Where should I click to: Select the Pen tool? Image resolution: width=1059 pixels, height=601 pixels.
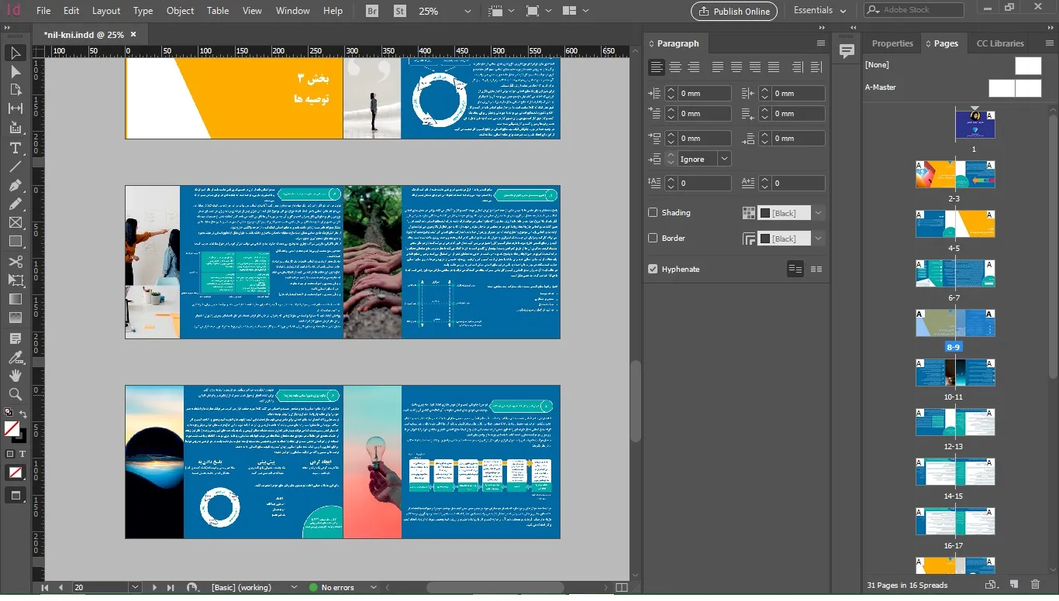tap(15, 185)
